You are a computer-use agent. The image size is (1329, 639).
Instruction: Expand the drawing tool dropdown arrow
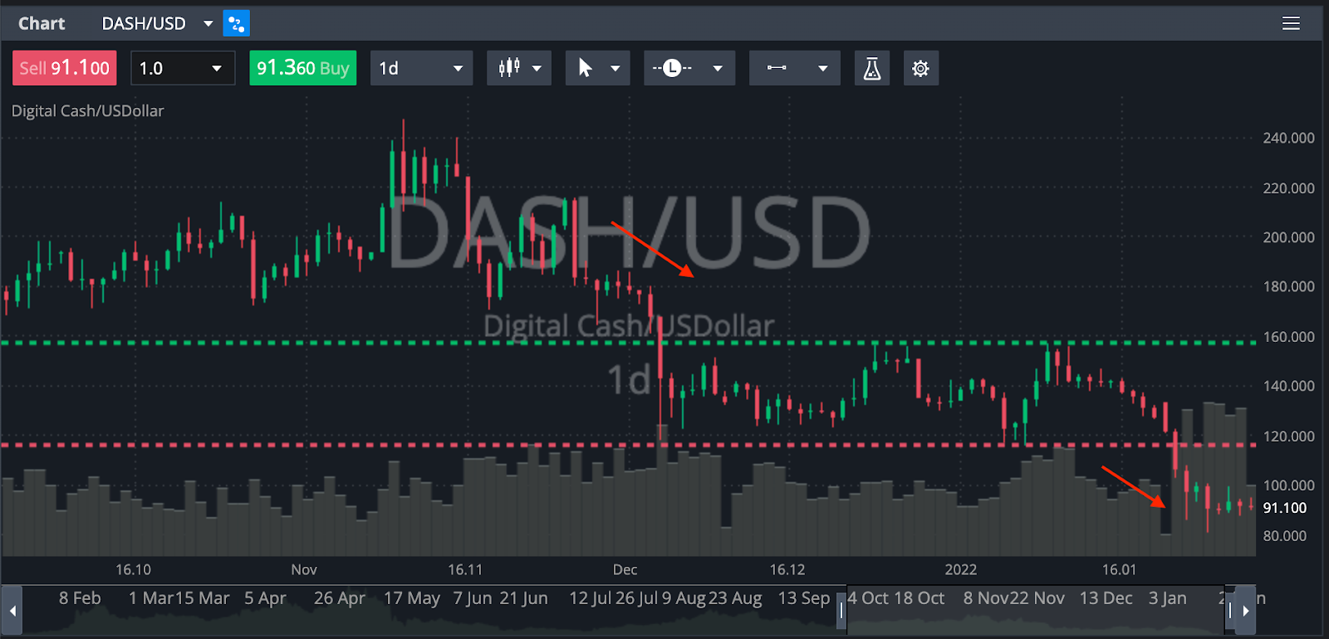coord(822,68)
